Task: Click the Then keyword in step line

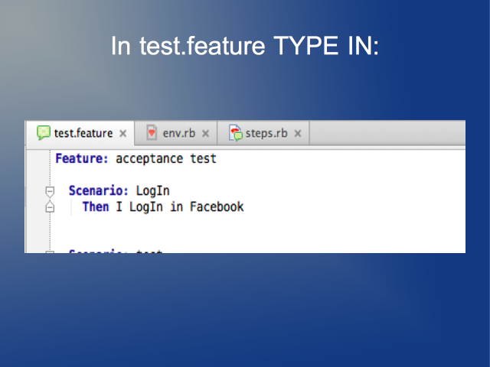Action: [x=96, y=207]
